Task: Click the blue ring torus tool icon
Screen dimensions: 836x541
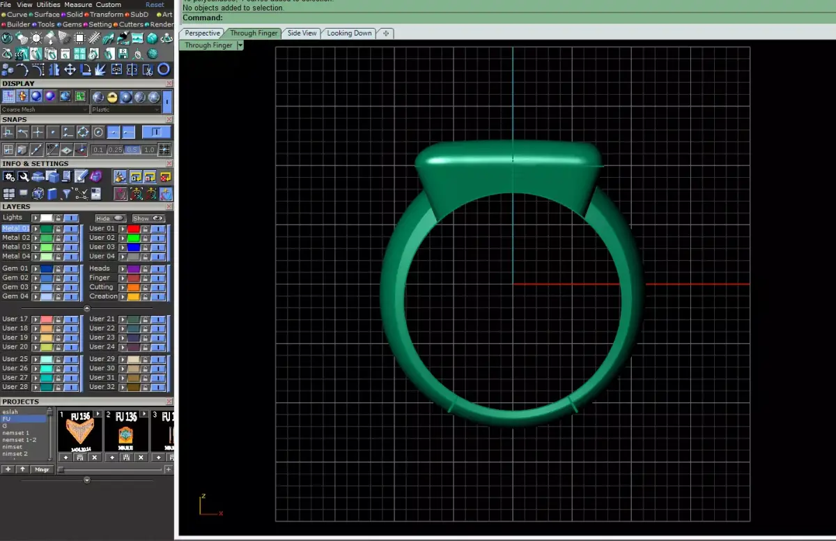Action: (164, 70)
